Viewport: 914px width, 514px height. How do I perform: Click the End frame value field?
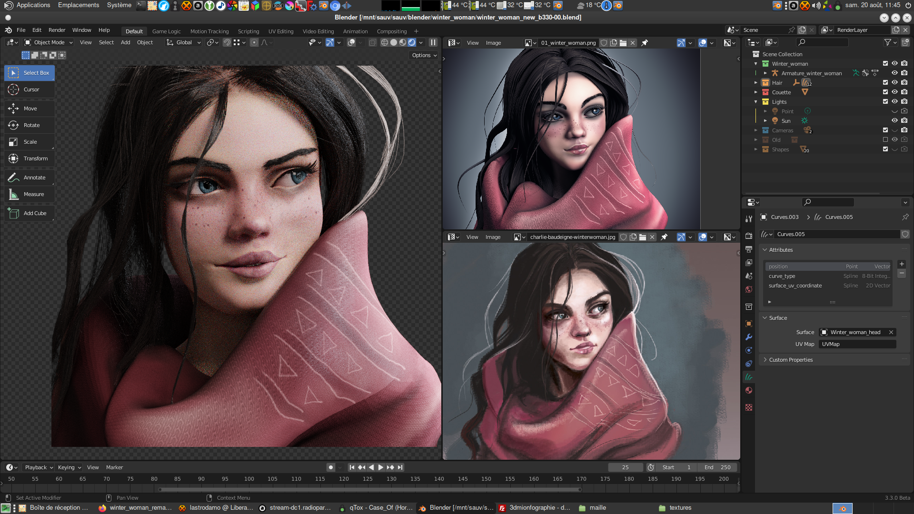click(x=718, y=467)
